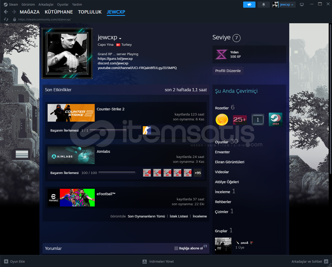Go back with the left arrow
Image resolution: width=332 pixels, height=267 pixels.
(6, 12)
